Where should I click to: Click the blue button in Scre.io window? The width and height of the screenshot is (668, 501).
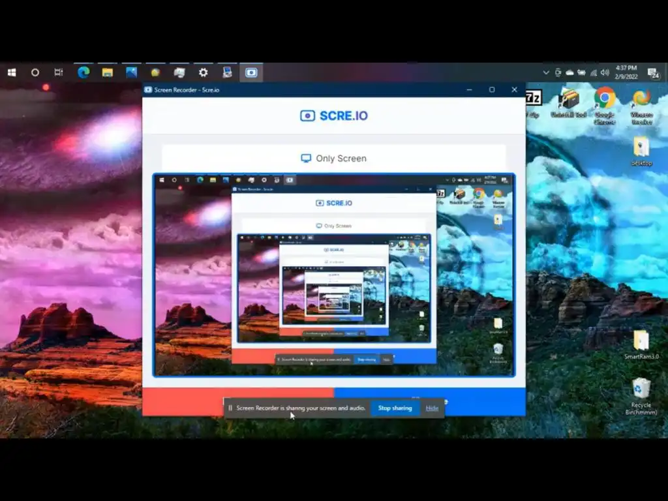point(430,401)
